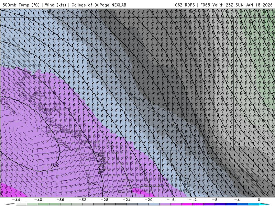Click the 0 colorbar tick label
Viewport: 275px width, 206px height.
pyautogui.click(x=259, y=200)
